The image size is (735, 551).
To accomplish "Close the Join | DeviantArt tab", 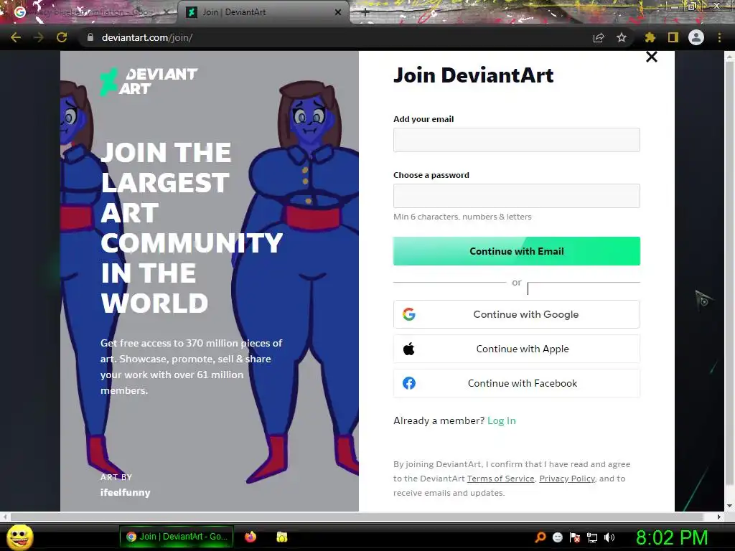I will click(x=338, y=12).
